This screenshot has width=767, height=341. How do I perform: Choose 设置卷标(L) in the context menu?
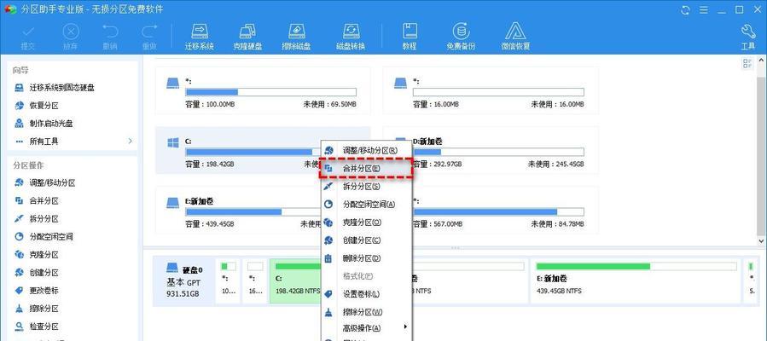click(366, 294)
